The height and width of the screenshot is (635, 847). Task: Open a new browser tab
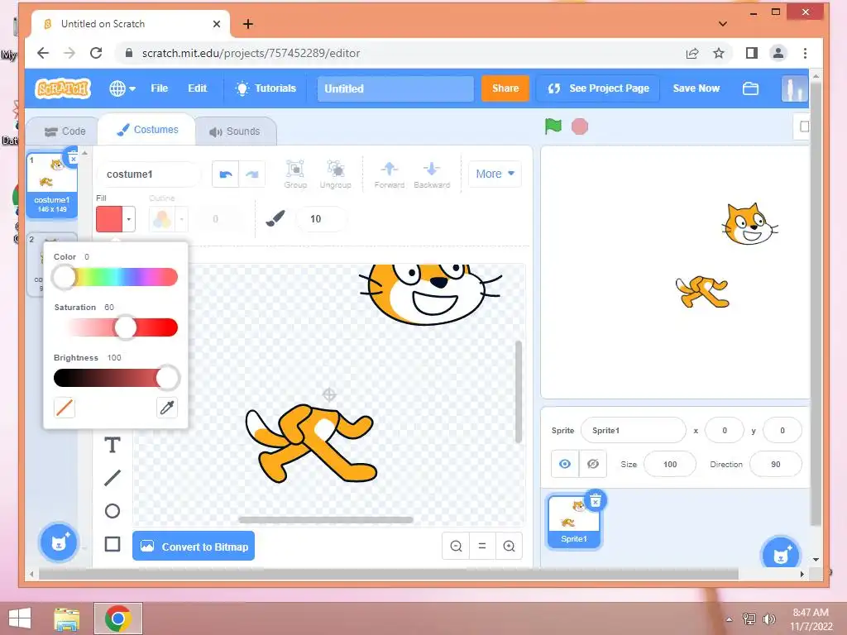click(248, 24)
